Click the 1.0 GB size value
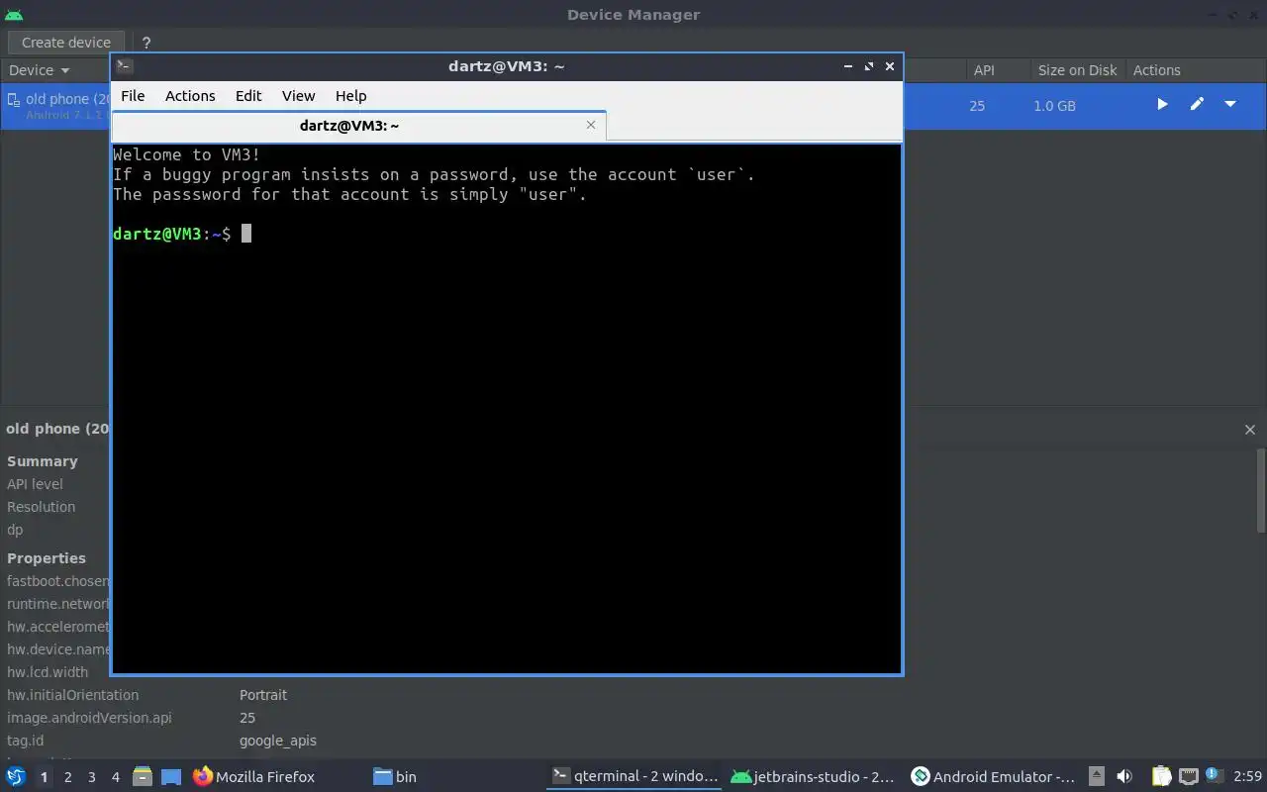The image size is (1267, 792). click(x=1054, y=105)
